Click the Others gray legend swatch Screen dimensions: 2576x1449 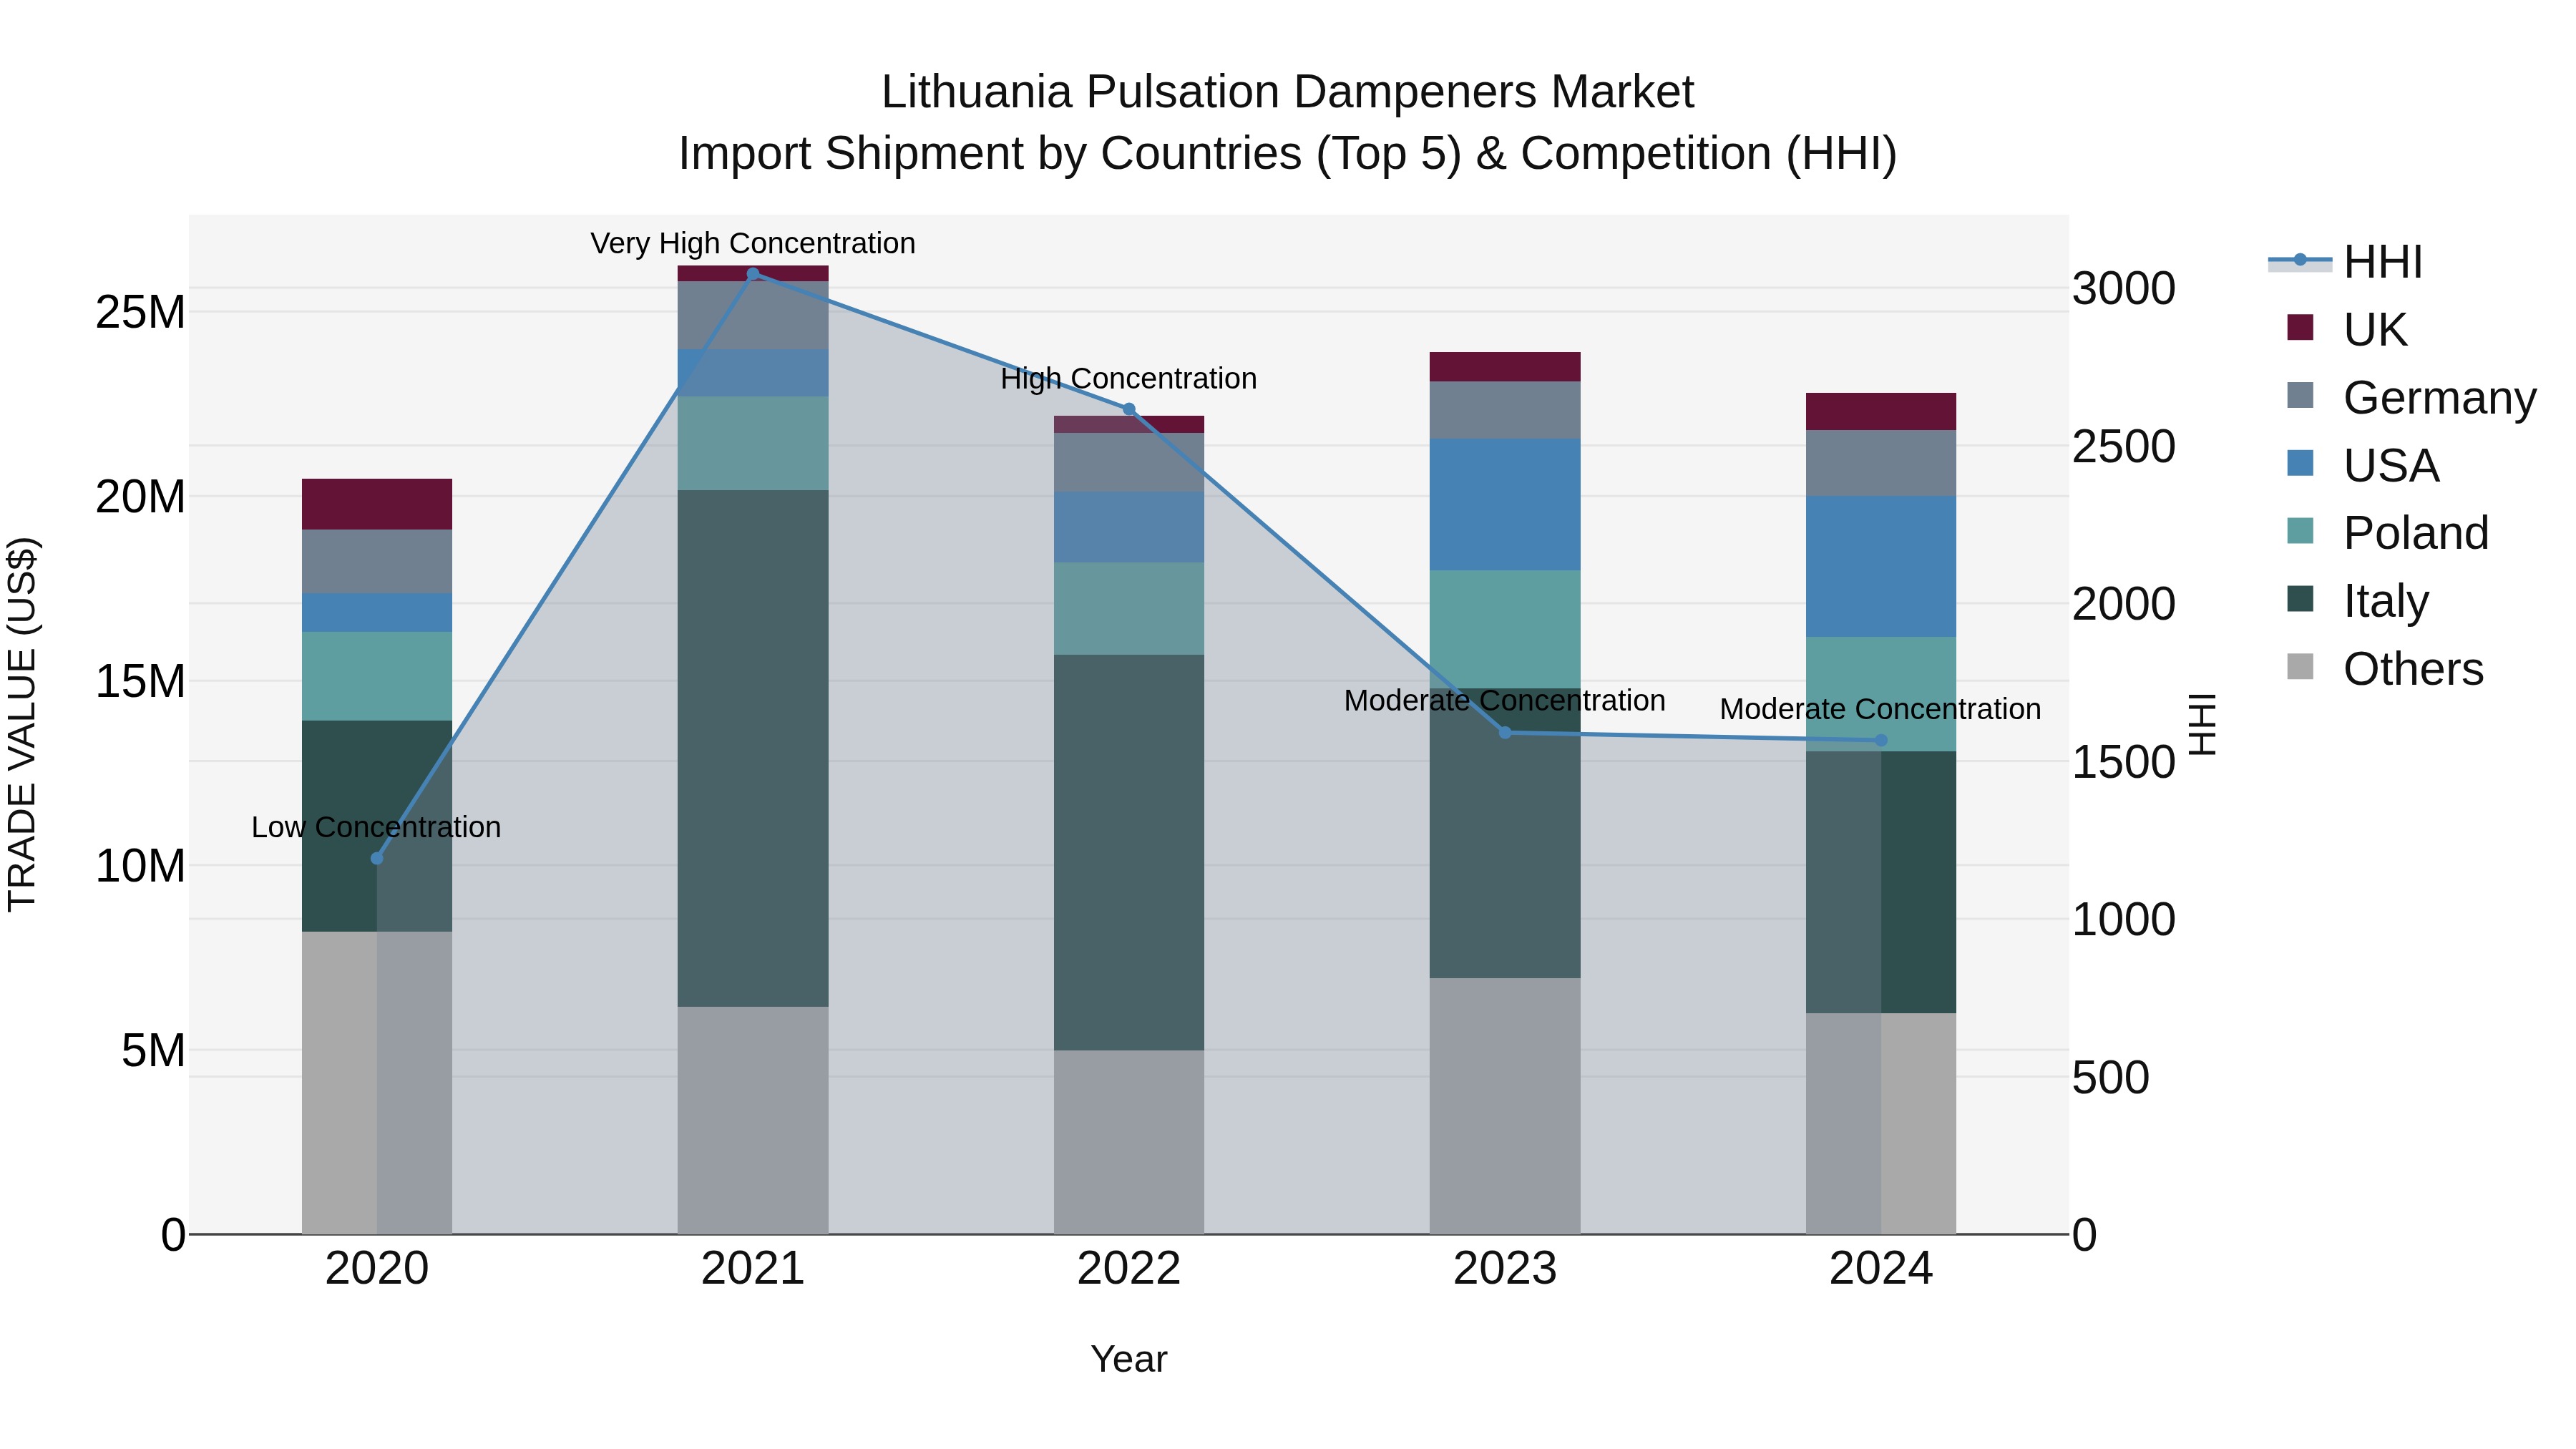point(2300,666)
